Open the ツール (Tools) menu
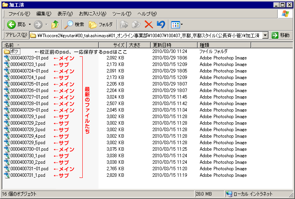The image size is (295, 199). (x=122, y=14)
